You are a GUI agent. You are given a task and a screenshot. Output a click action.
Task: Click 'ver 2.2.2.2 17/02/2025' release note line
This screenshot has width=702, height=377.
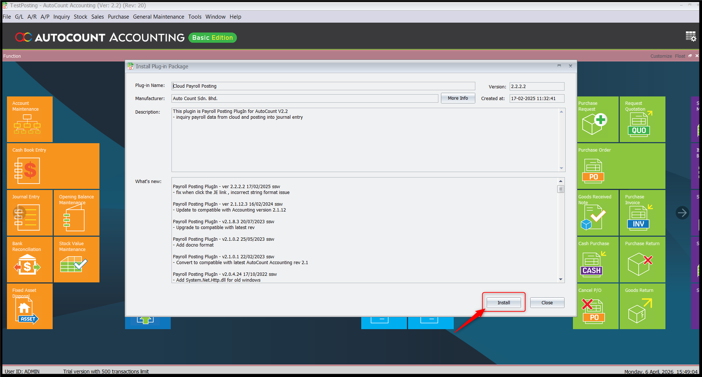tap(227, 186)
